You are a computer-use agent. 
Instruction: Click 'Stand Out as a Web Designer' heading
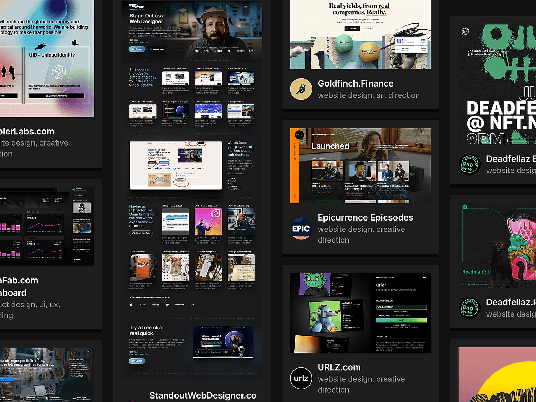click(147, 18)
